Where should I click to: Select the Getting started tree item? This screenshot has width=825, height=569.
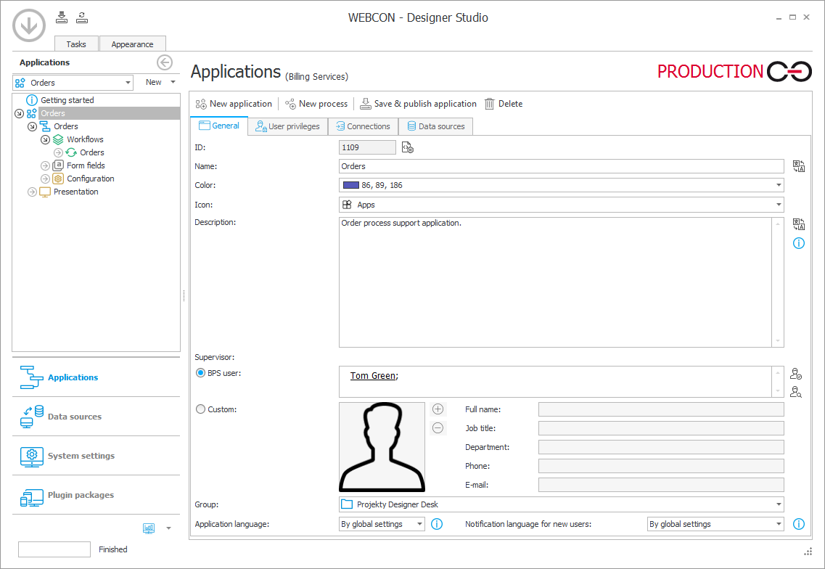67,100
